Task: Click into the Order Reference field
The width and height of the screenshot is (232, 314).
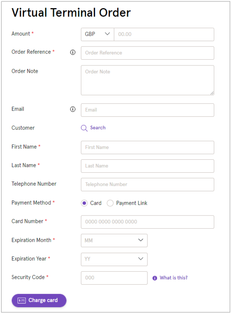Action: (148, 53)
